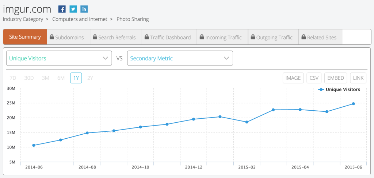The image size is (374, 178).
Task: Click the lock icon on Subdomains tab
Action: point(52,37)
